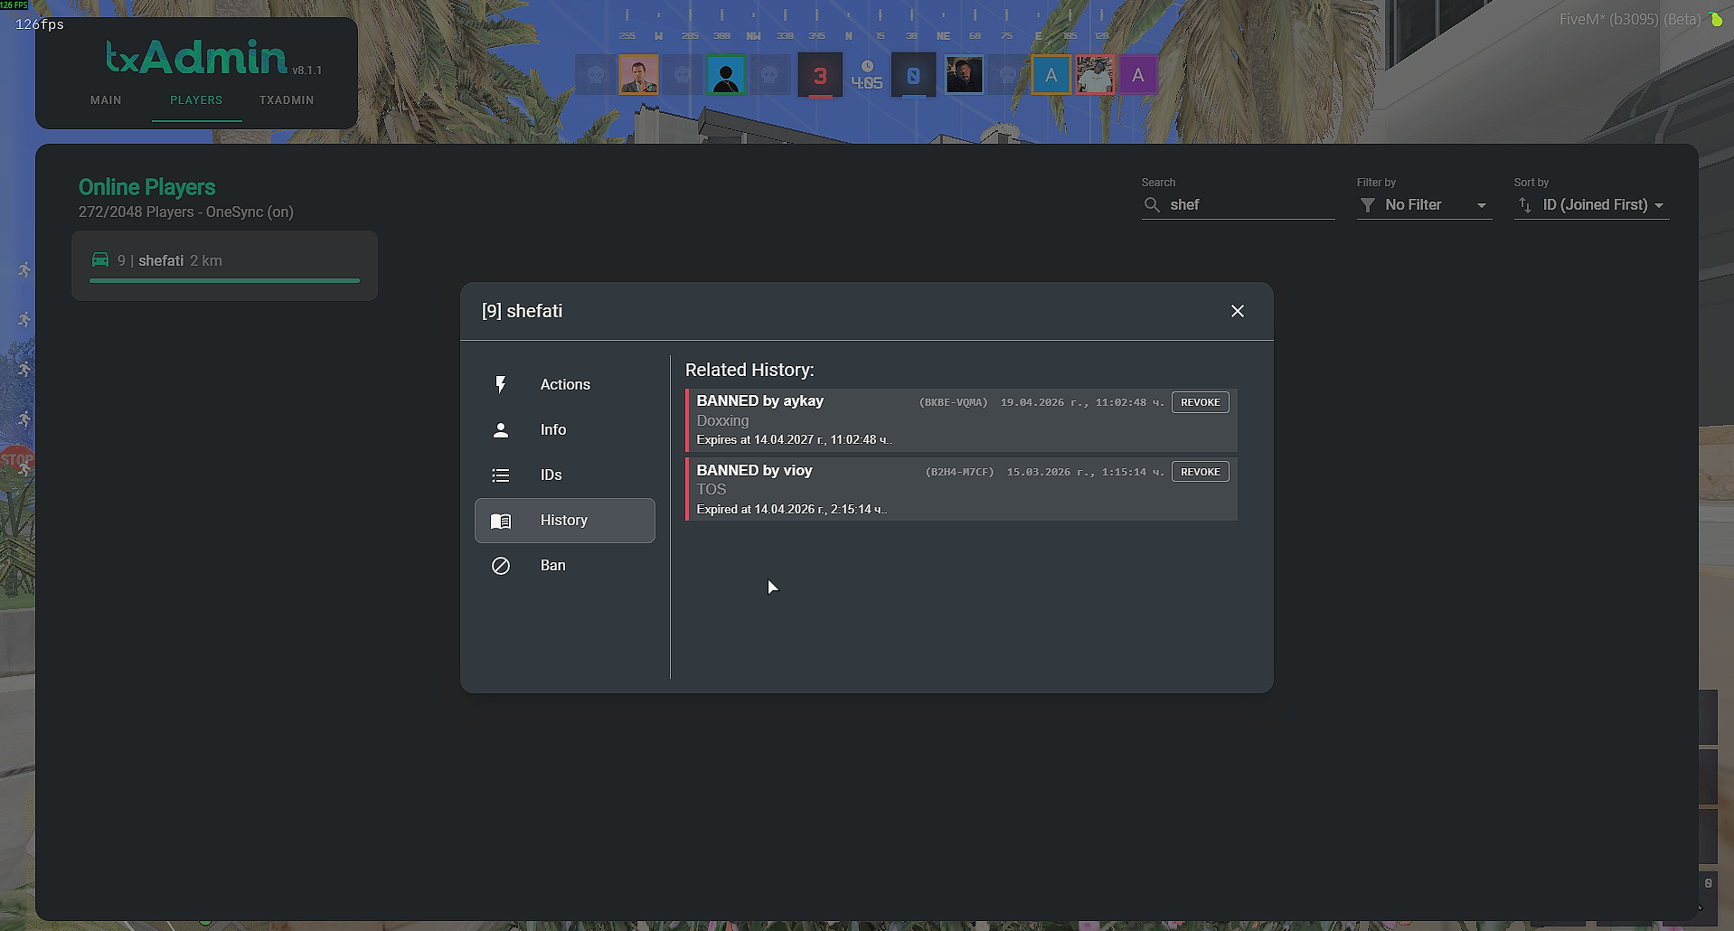
Task: Click the "126fps" counter
Action: (40, 24)
